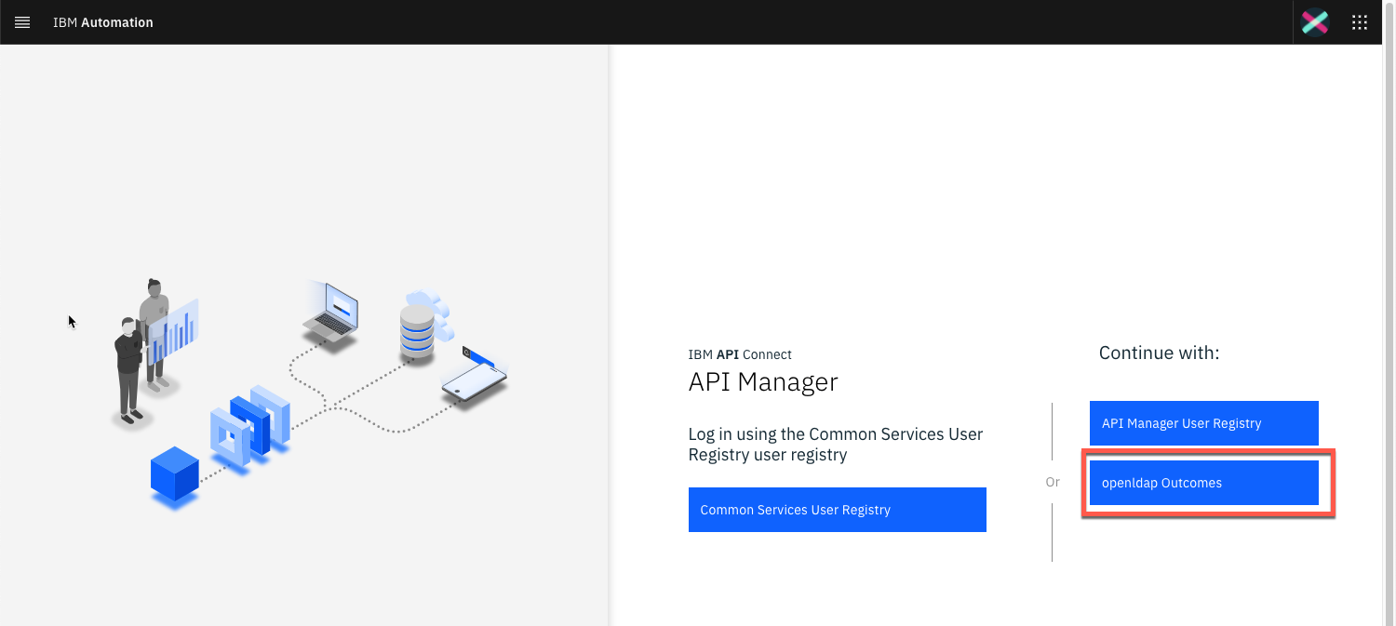The image size is (1396, 626).
Task: Click the IBM Automation header title
Action: coord(103,22)
